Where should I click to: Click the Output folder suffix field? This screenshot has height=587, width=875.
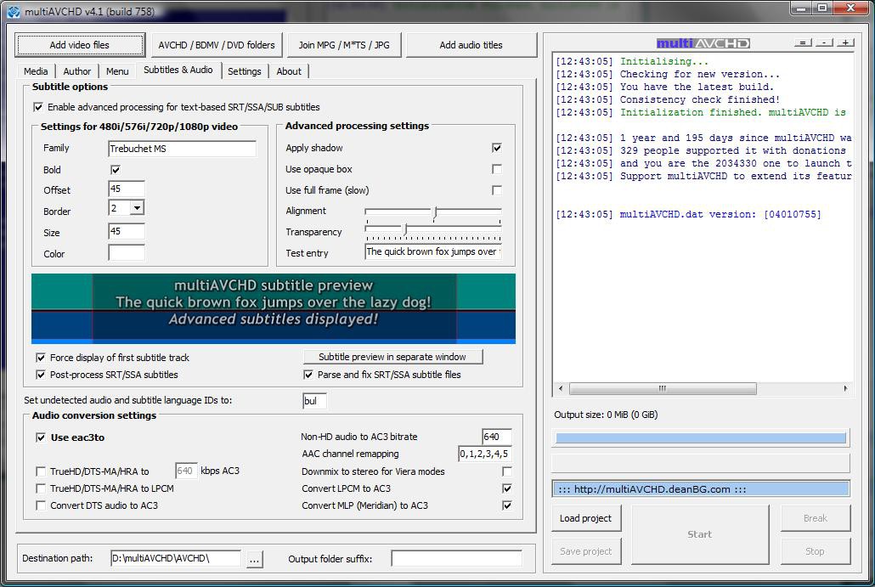456,558
